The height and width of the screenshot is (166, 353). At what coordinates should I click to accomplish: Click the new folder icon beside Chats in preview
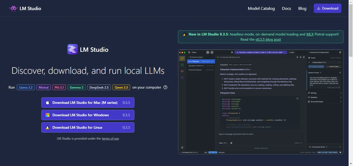pyautogui.click(x=208, y=52)
